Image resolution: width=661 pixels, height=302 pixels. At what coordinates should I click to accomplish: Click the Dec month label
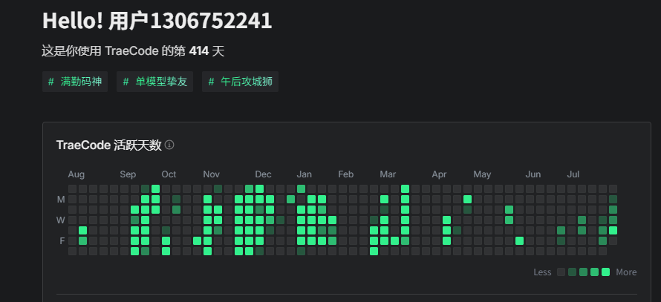tap(263, 174)
